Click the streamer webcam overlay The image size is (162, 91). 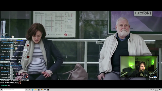tap(139, 66)
